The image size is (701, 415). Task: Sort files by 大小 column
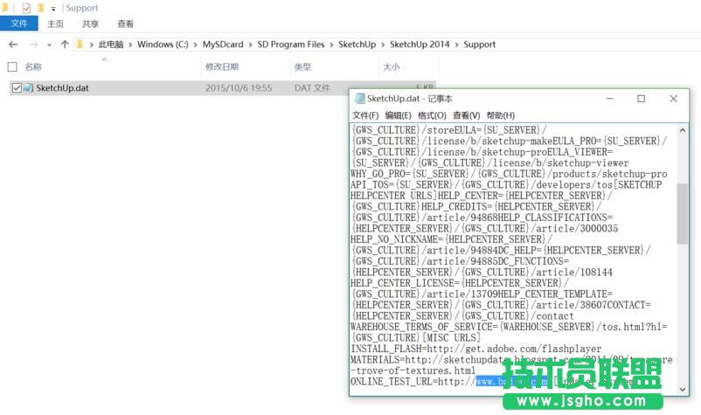click(392, 67)
